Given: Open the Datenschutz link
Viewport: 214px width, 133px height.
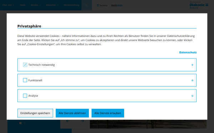Looking at the screenshot, I should tap(188, 52).
